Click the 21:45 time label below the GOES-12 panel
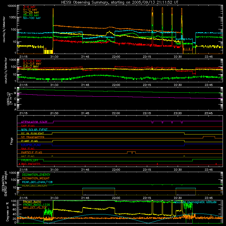The image size is (226, 226). pyautogui.click(x=85, y=113)
